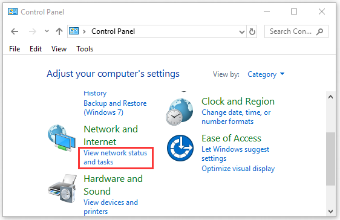Open the Tools menu

85,49
